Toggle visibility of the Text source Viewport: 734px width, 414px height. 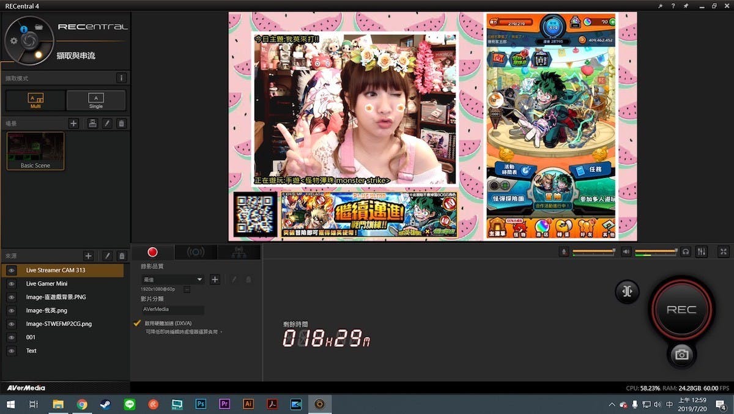(11, 351)
